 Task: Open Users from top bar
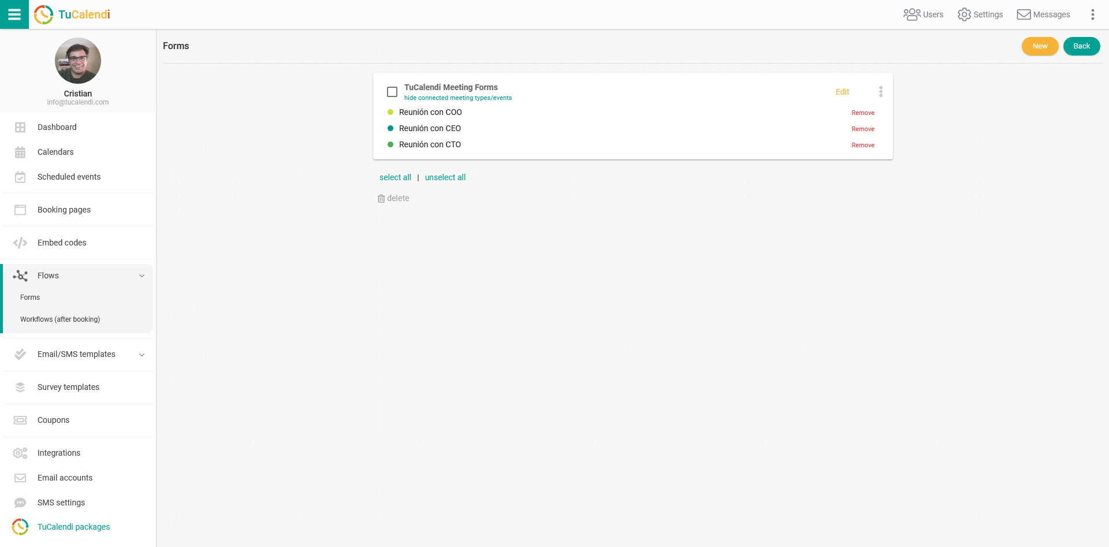923,14
